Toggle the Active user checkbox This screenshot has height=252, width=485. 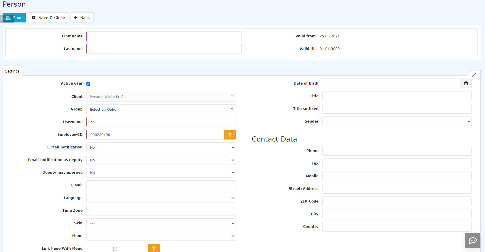(88, 84)
